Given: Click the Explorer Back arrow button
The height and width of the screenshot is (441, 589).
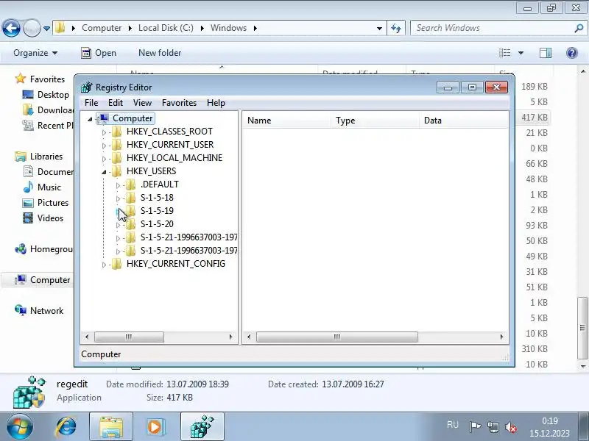Looking at the screenshot, I should pos(11,28).
